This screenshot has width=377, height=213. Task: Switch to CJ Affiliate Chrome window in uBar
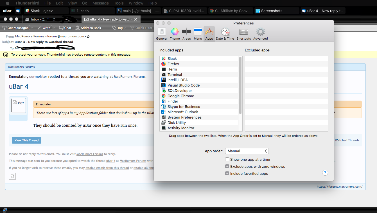click(231, 11)
